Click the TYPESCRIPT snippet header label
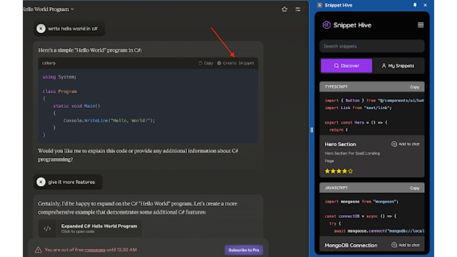Screen dimensions: 457x257 (336, 87)
